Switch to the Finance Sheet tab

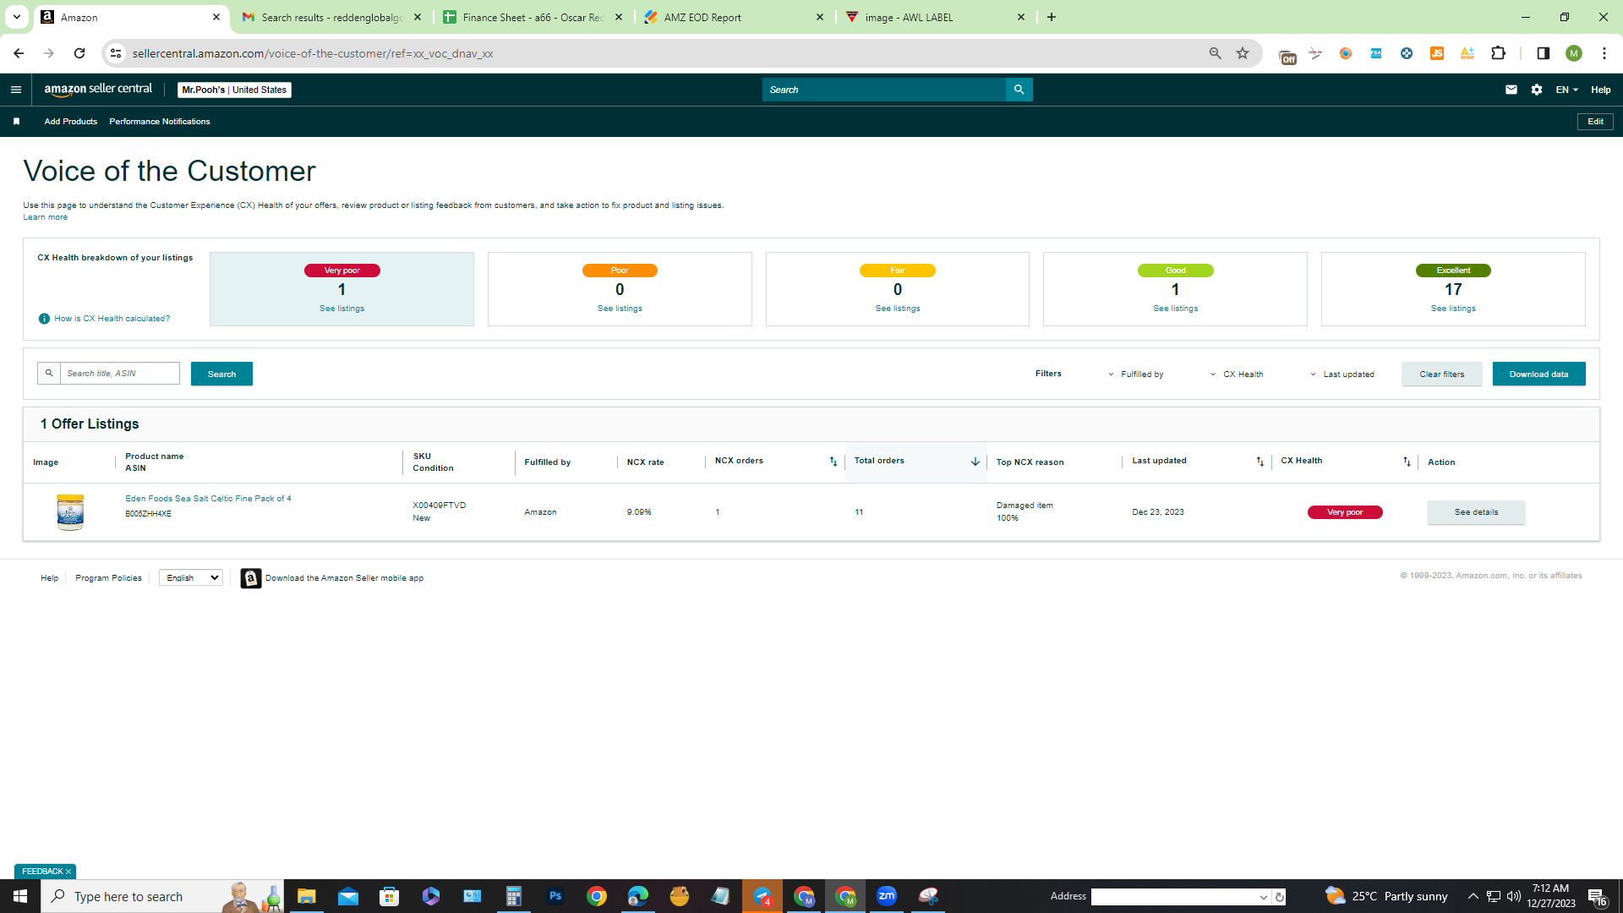coord(533,17)
